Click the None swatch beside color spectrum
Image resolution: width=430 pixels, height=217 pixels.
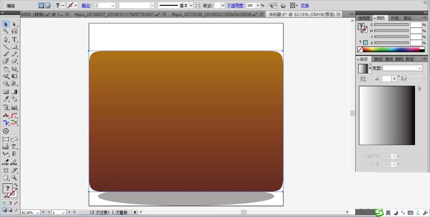coord(360,49)
